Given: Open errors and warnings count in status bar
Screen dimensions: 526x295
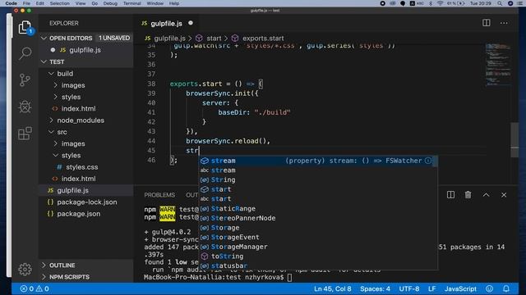Looking at the screenshot, I should pos(35,288).
